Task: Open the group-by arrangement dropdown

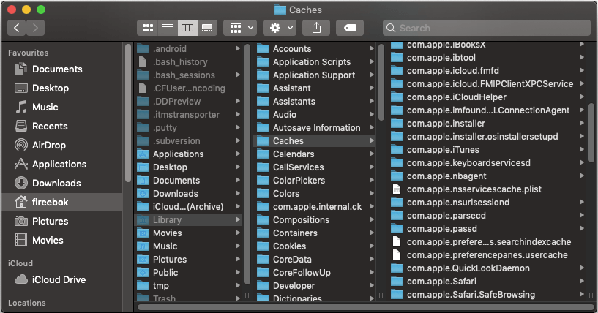Action: [x=242, y=28]
